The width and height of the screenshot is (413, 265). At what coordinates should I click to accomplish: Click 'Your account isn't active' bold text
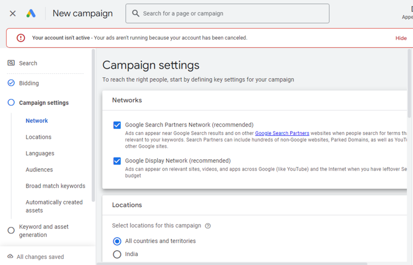[x=61, y=38]
